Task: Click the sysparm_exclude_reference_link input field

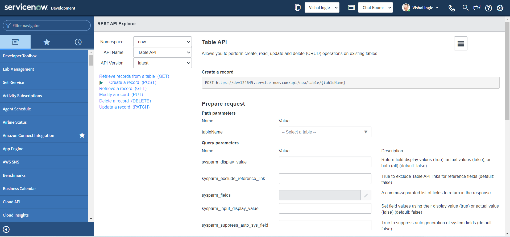Action: [325, 179]
